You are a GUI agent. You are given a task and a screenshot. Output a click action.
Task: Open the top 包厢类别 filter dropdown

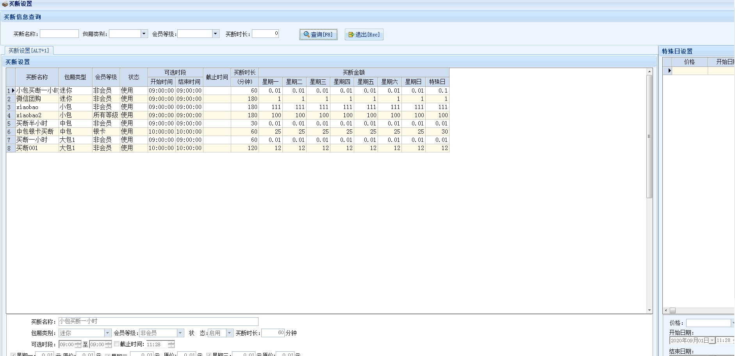click(x=144, y=34)
